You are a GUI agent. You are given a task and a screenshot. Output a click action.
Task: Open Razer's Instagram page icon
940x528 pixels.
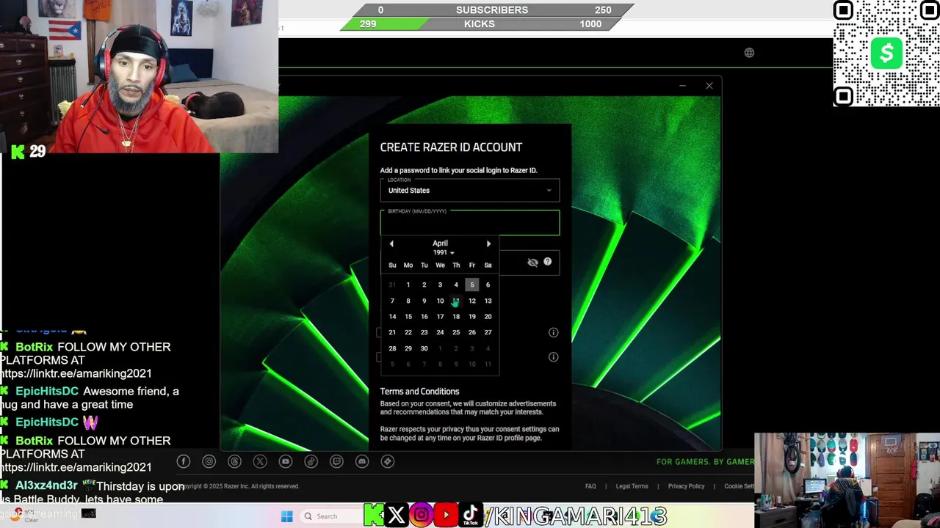coord(209,461)
